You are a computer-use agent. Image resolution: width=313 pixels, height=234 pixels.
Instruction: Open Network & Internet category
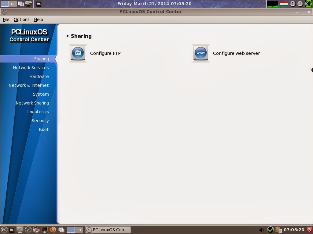tap(29, 85)
